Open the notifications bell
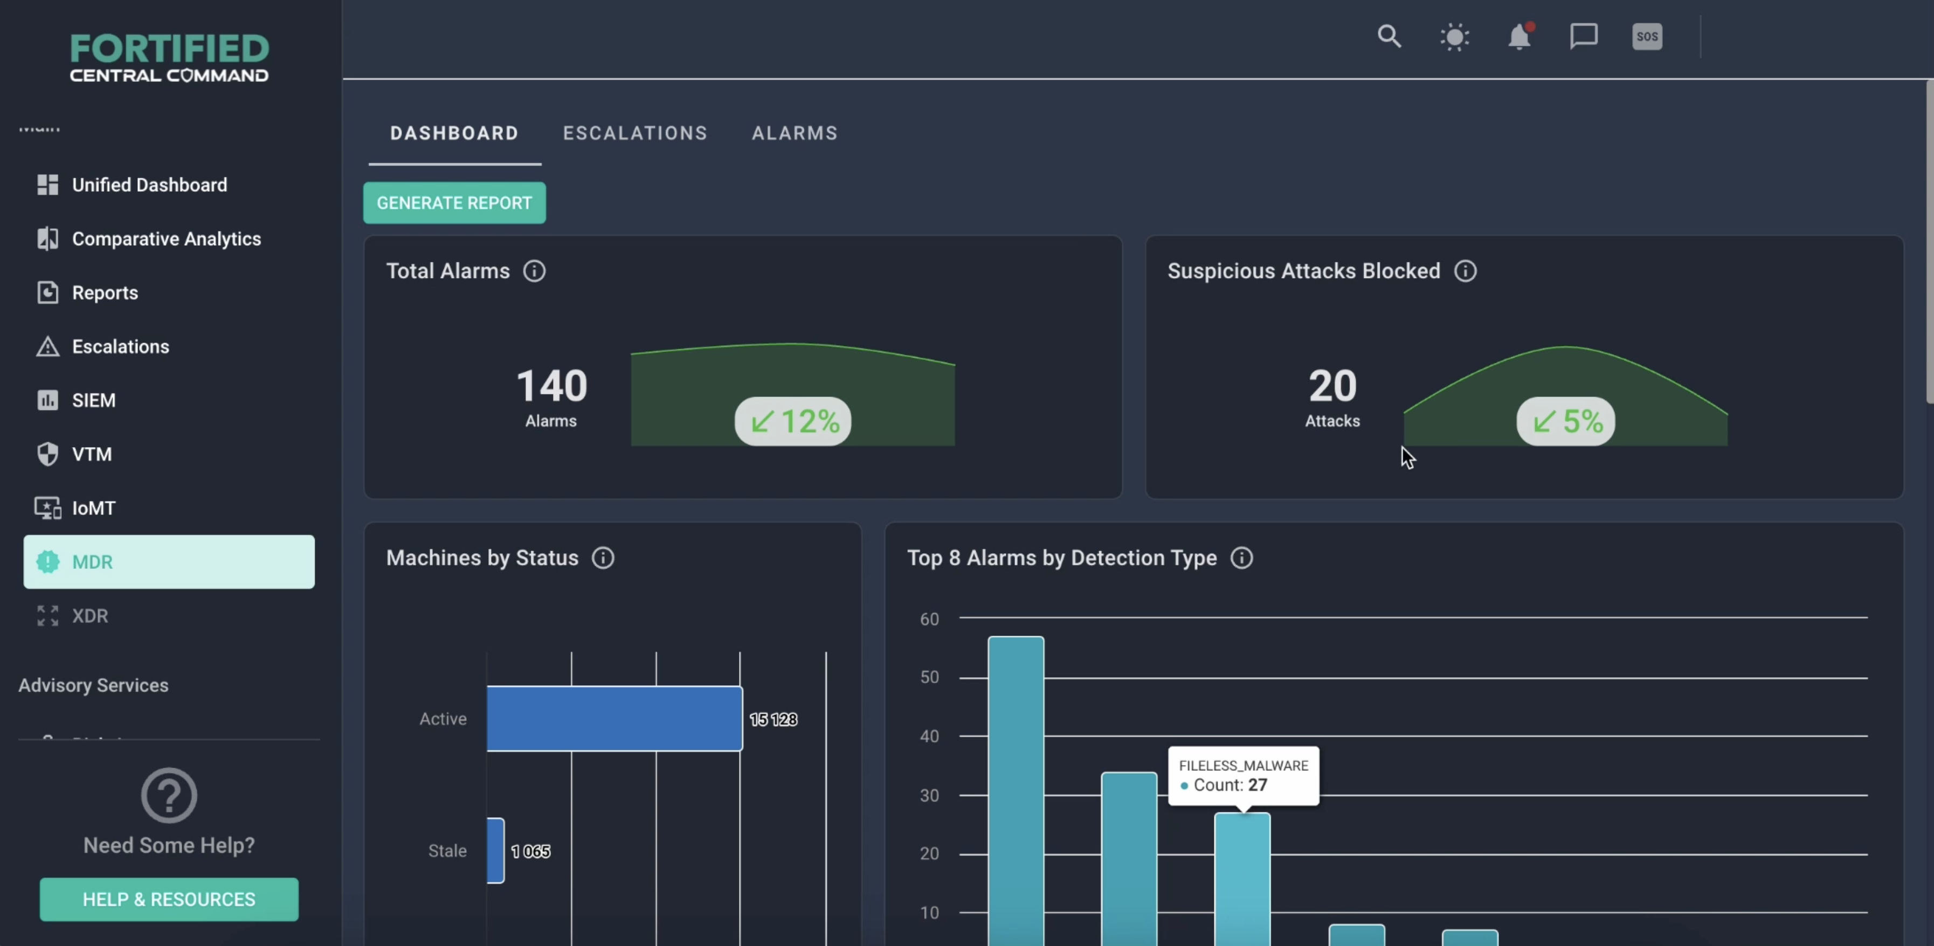This screenshot has height=946, width=1934. point(1519,36)
